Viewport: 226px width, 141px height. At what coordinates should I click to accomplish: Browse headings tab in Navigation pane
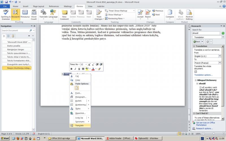pyautogui.click(x=4, y=36)
